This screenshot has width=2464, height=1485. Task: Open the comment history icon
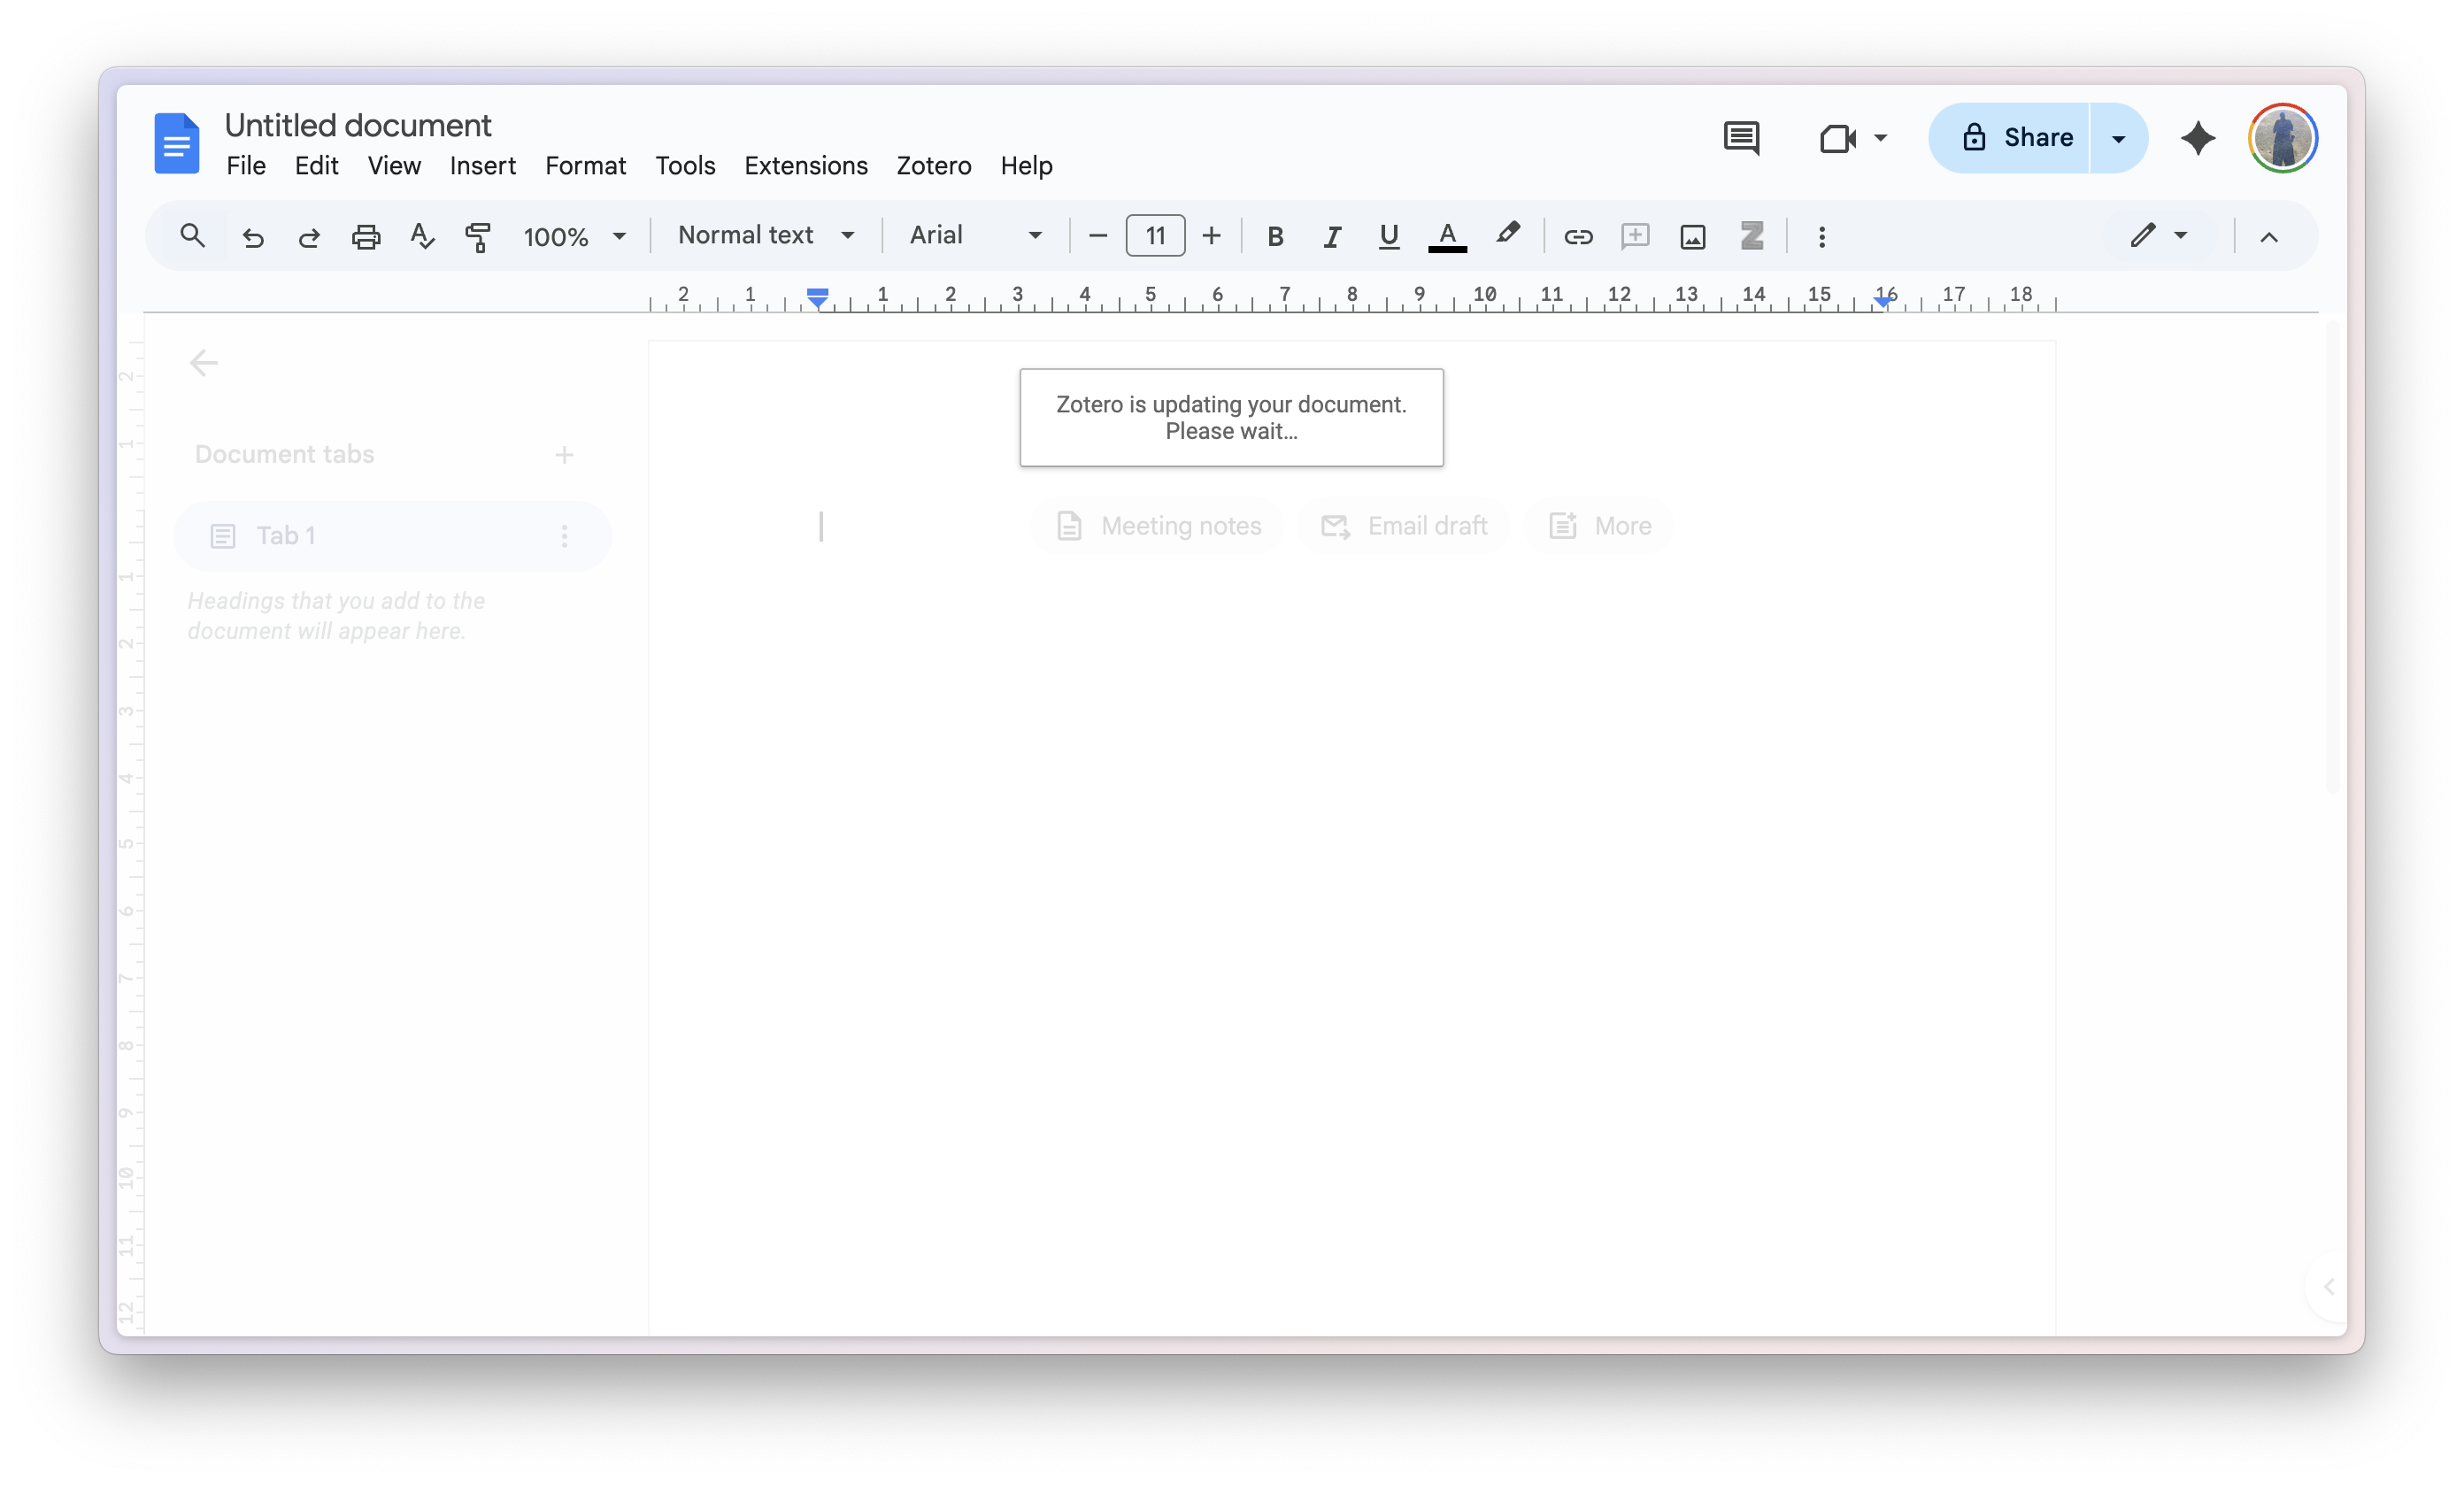1741,138
